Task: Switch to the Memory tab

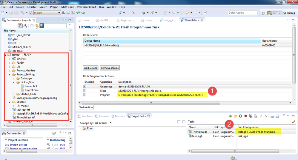Action: (118, 116)
